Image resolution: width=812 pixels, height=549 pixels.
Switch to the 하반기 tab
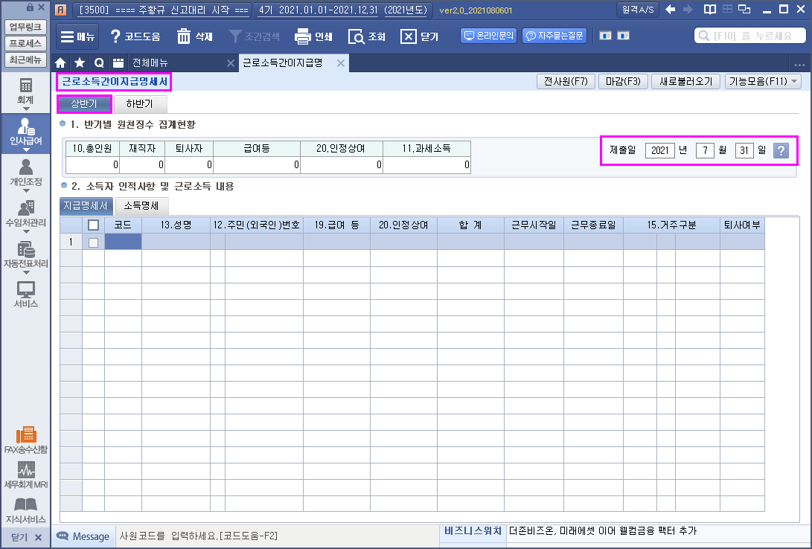(x=139, y=104)
